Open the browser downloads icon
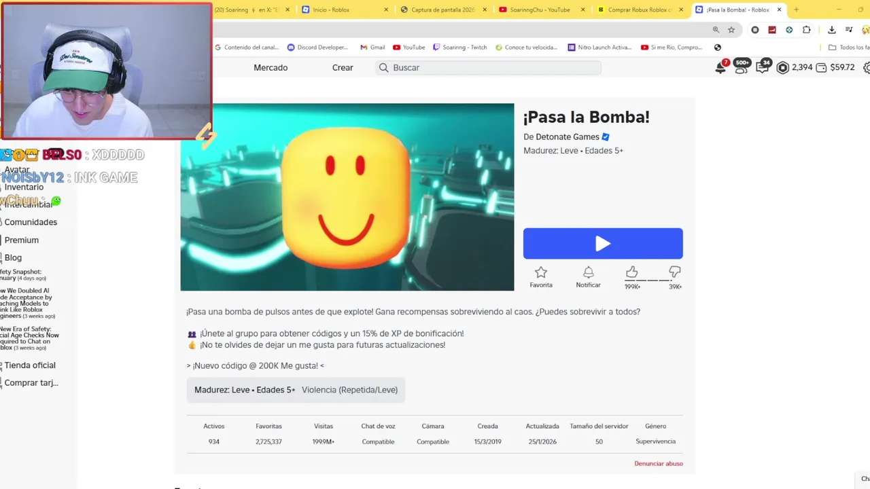870x489 pixels. click(832, 30)
